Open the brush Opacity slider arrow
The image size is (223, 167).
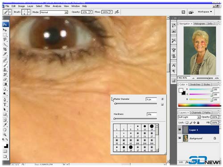91,12
